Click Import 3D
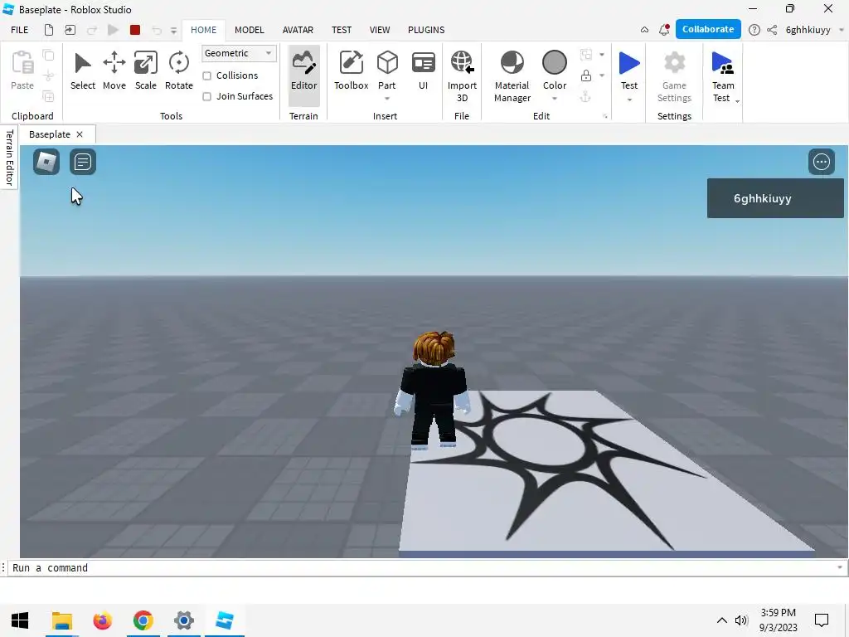 462,75
